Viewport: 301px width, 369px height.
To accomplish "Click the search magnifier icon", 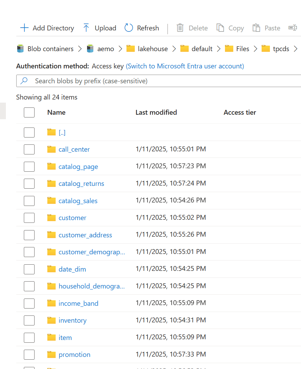I will point(24,81).
